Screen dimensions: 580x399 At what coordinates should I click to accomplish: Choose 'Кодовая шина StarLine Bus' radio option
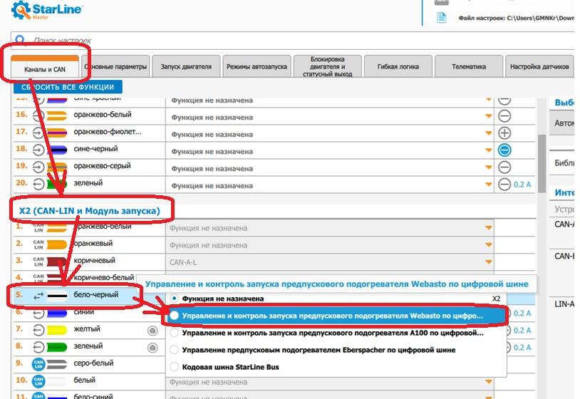coord(175,367)
